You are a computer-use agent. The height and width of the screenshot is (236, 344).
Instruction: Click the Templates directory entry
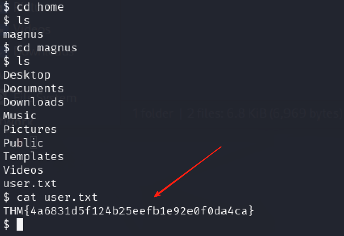click(33, 157)
